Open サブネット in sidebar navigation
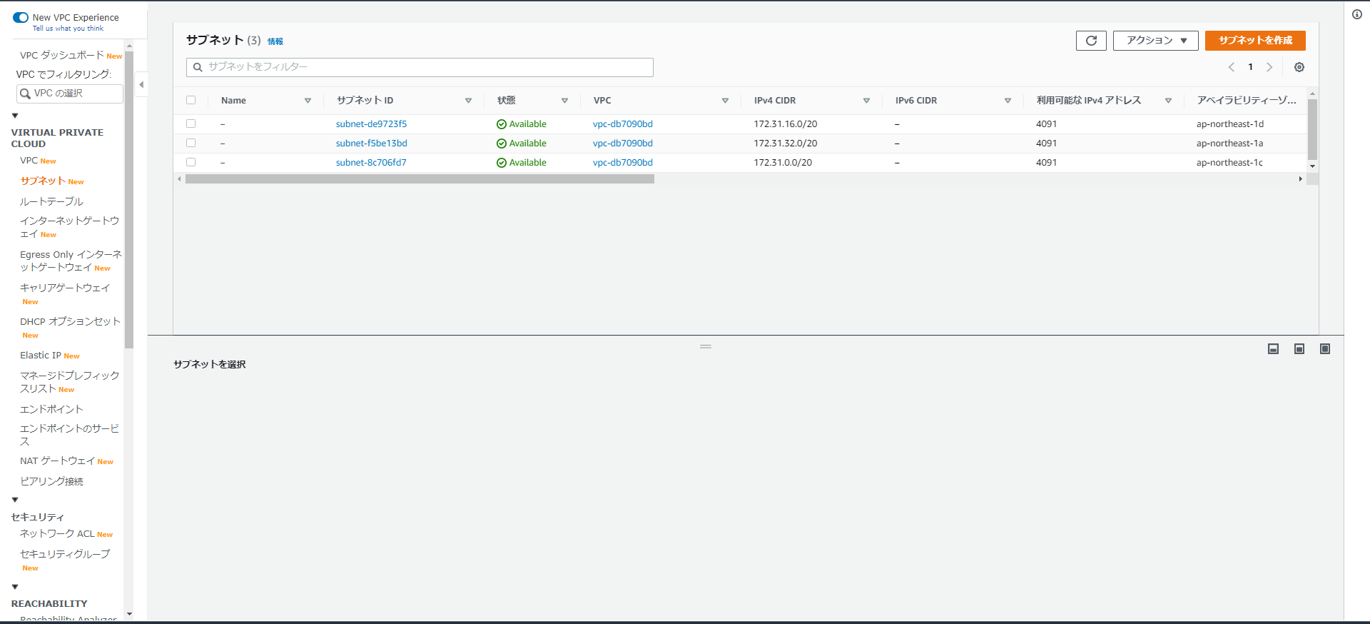 tap(43, 181)
